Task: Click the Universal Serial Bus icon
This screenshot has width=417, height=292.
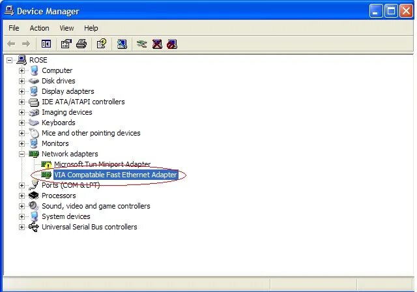Action: click(34, 227)
